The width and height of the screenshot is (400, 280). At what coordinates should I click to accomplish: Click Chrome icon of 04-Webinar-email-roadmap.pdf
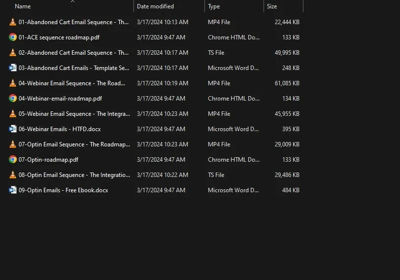click(x=13, y=99)
